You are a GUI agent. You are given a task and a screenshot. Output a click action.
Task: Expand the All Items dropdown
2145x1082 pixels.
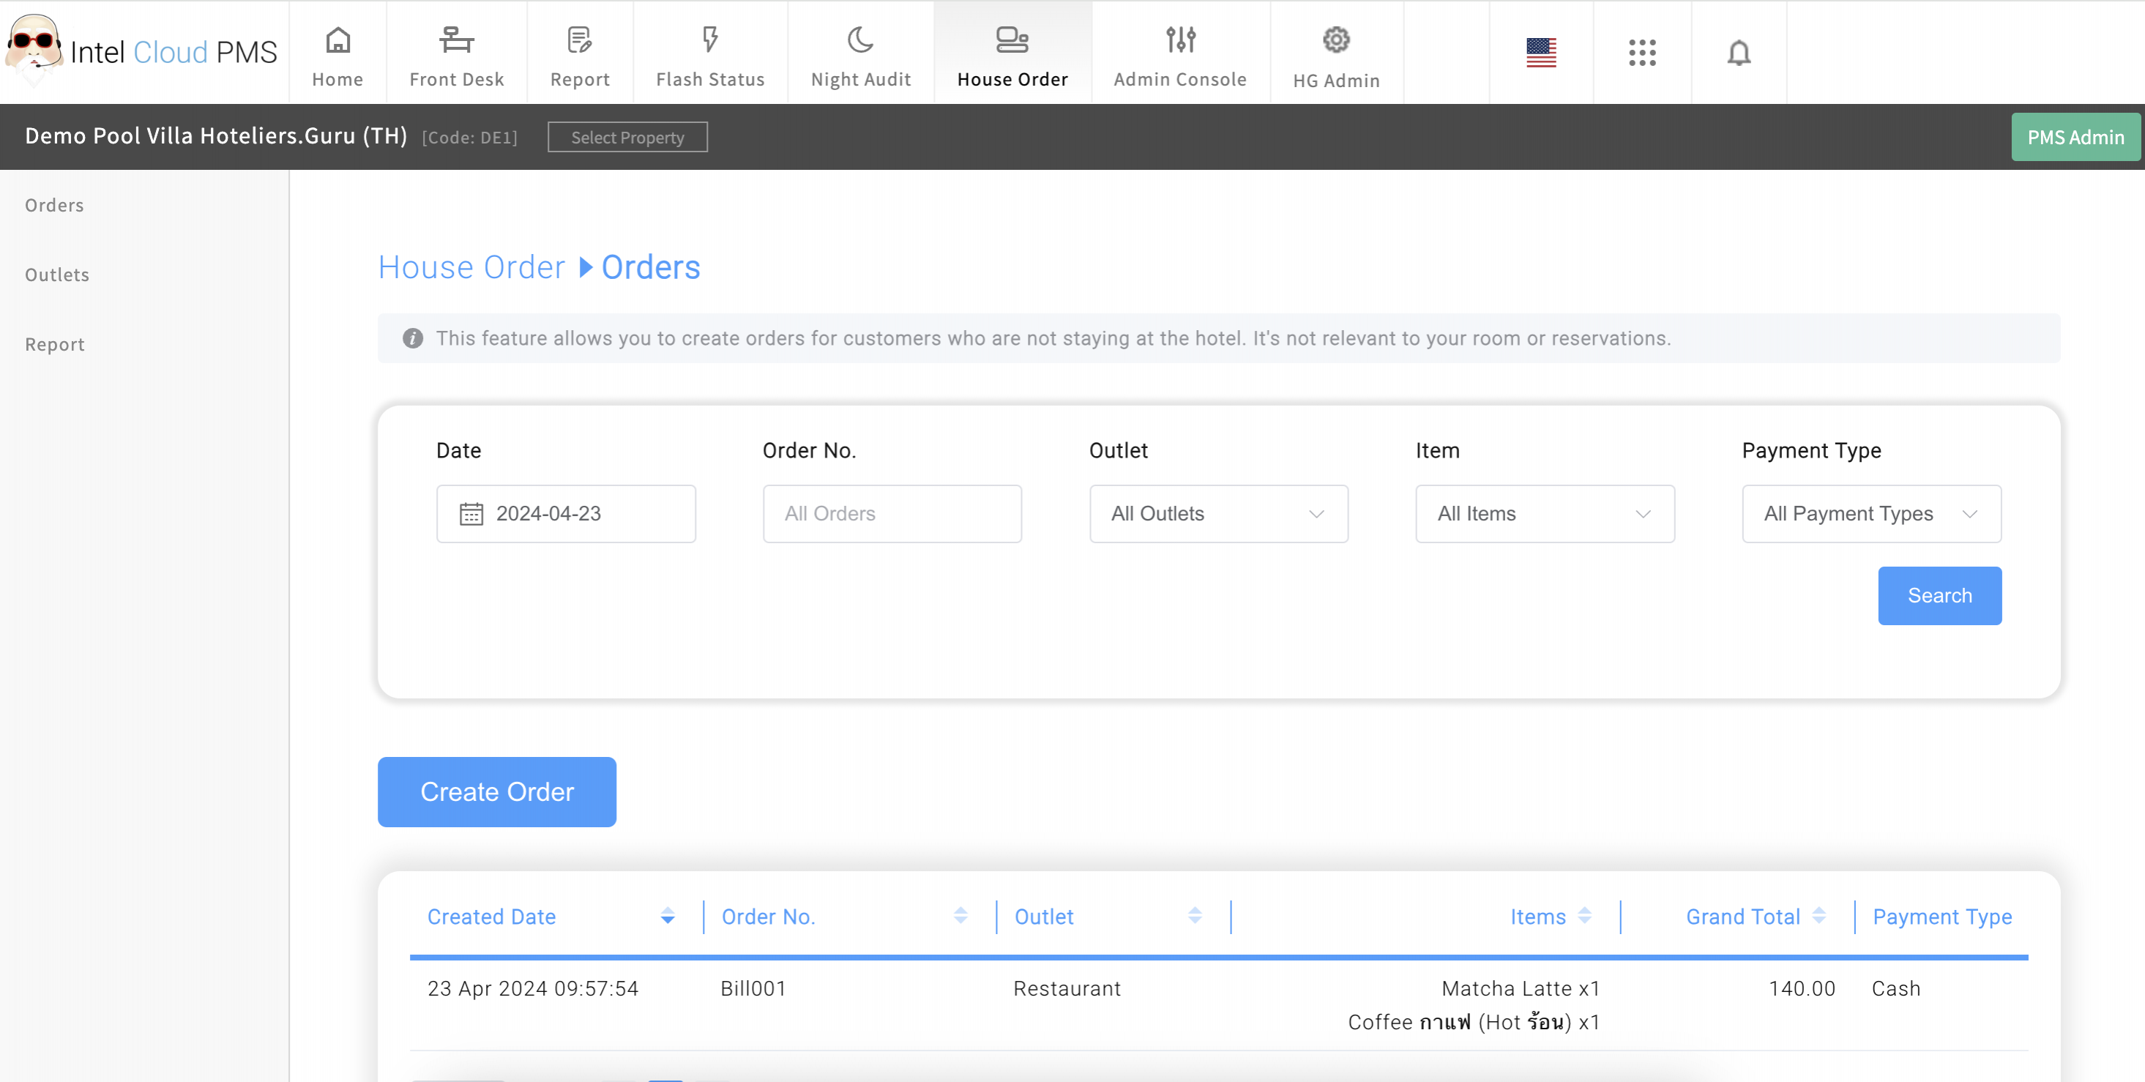click(1545, 514)
